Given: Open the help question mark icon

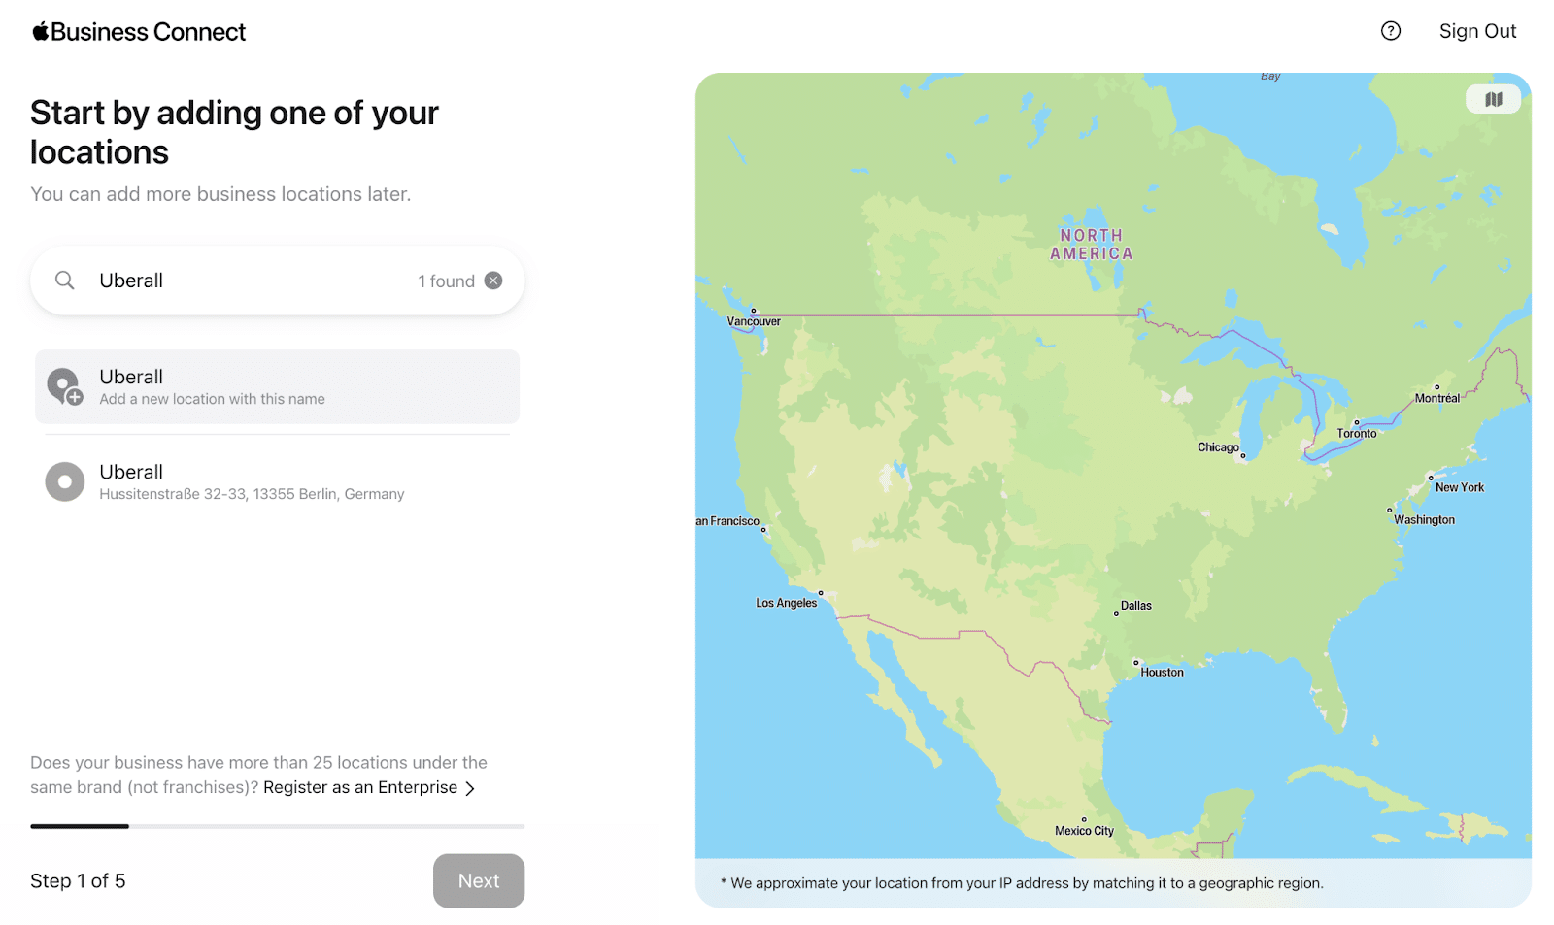Looking at the screenshot, I should click(1391, 31).
